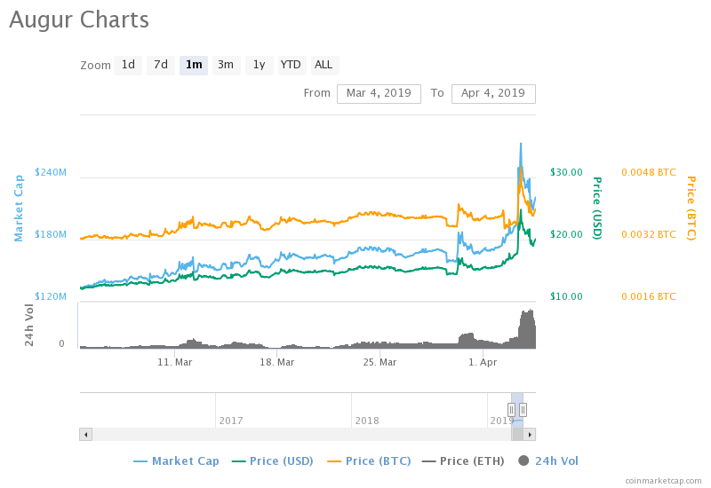Click the $30.00 price label
711x488 pixels.
click(566, 172)
